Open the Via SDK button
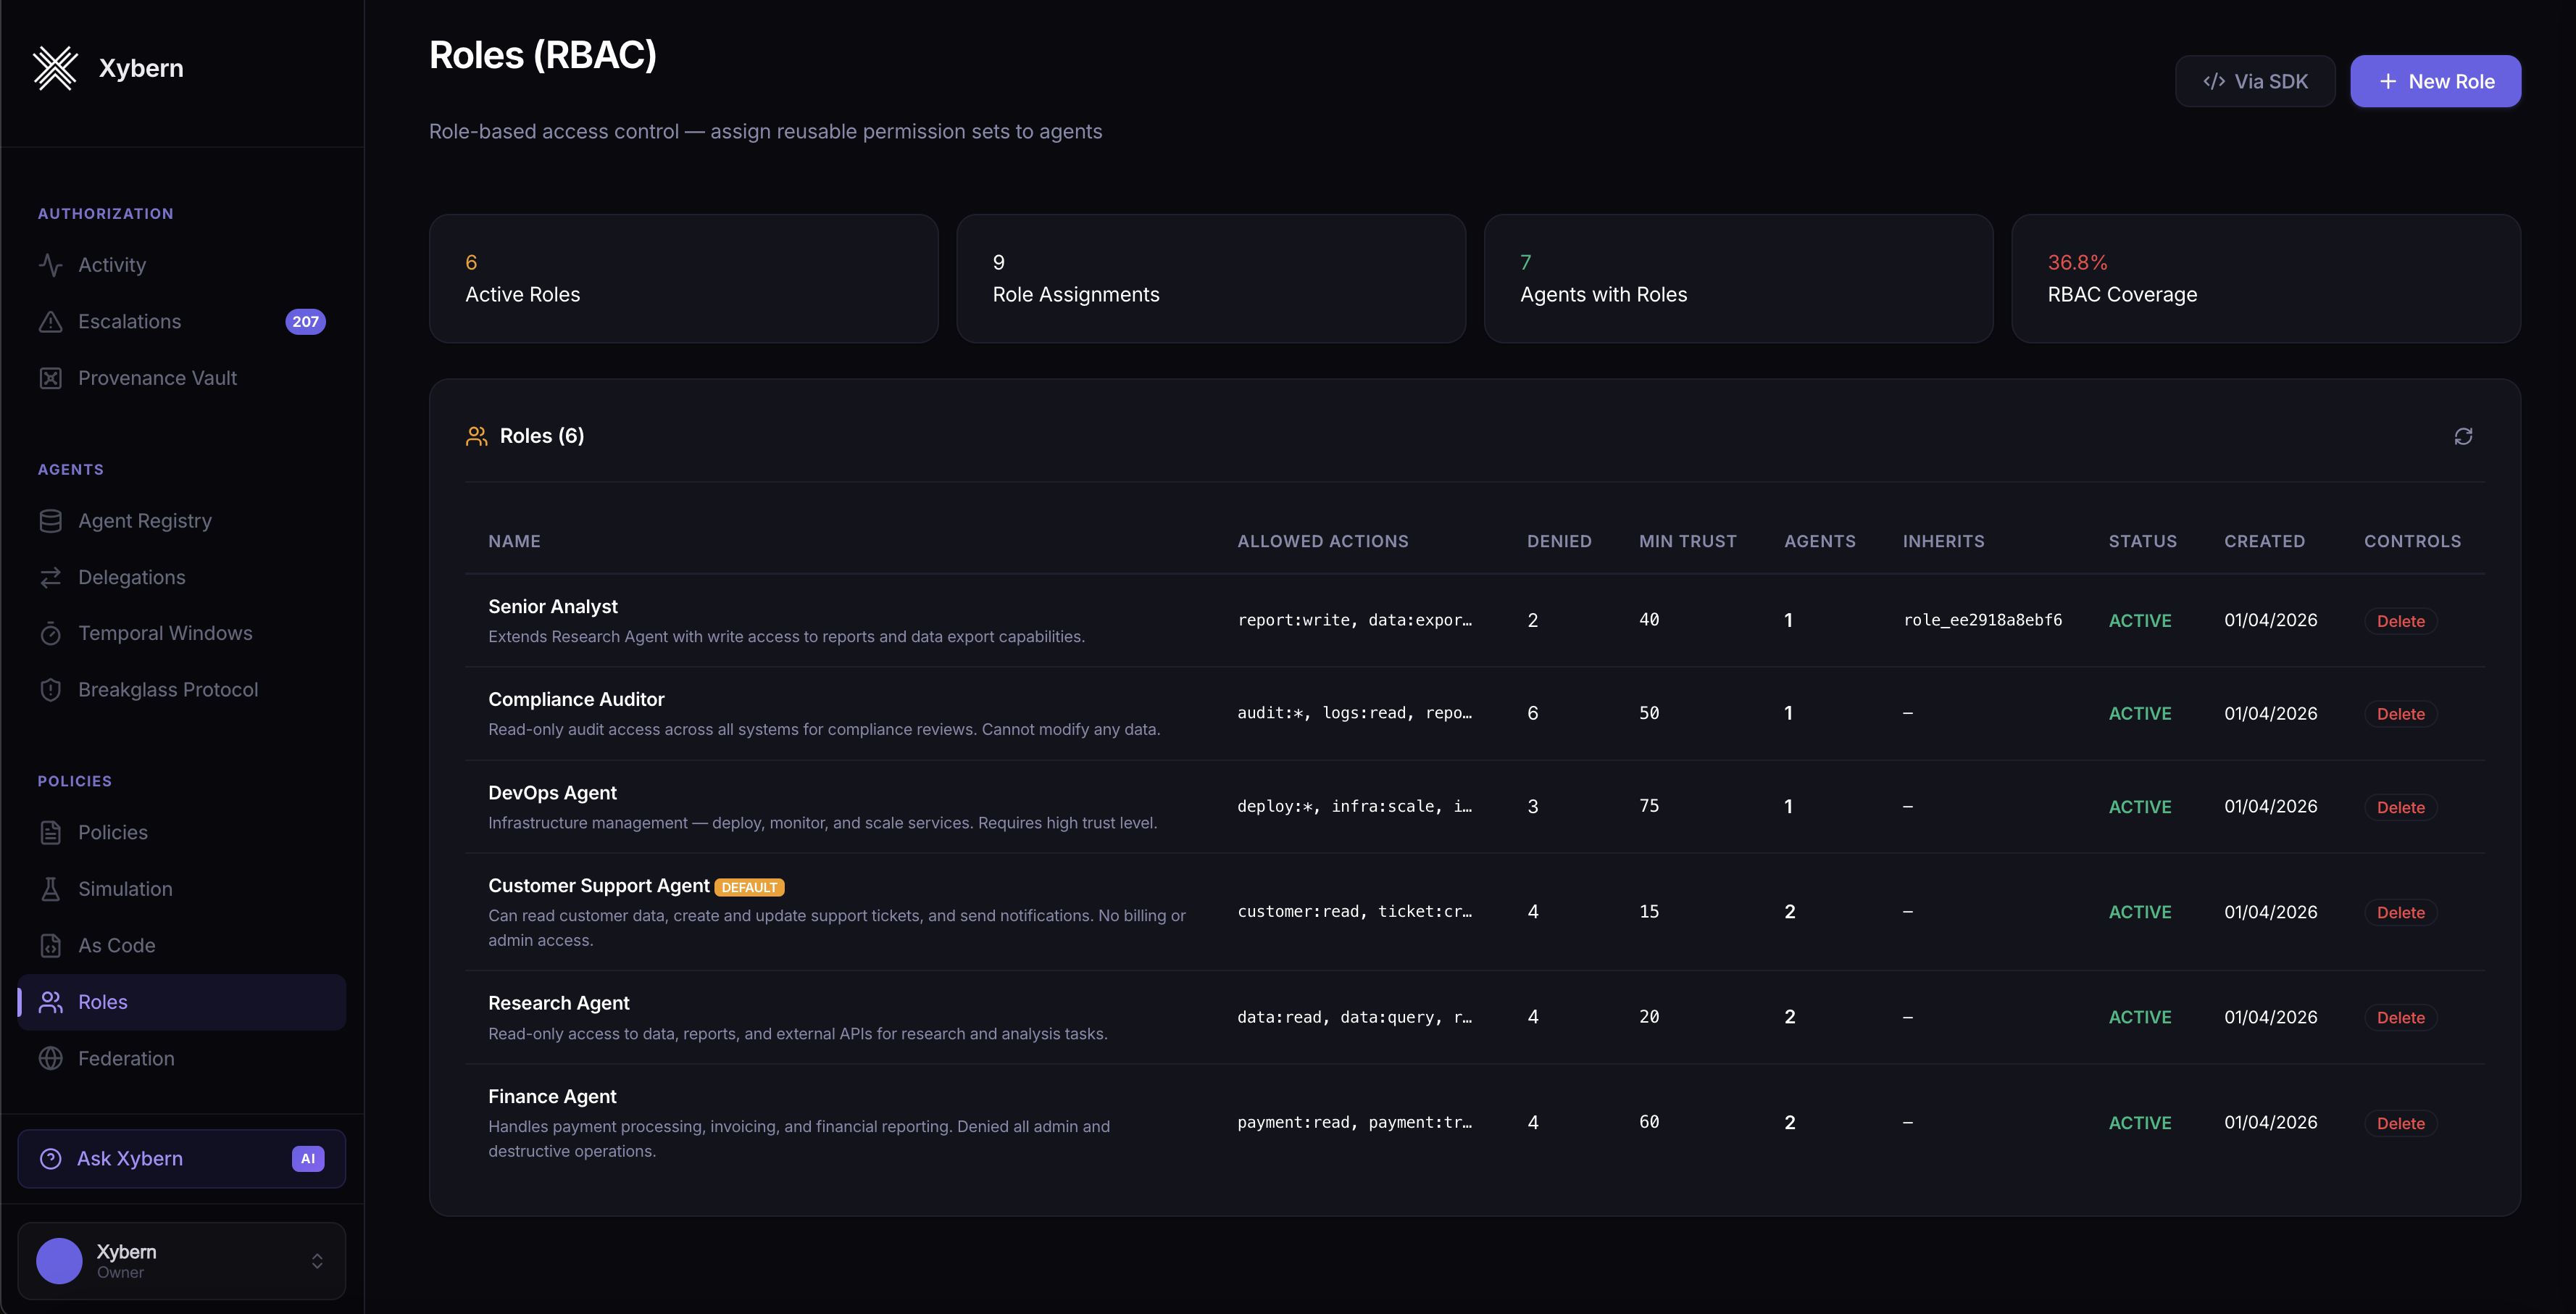The image size is (2576, 1314). 2254,81
